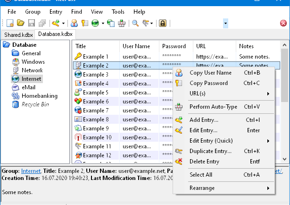This screenshot has width=290, height=205.
Task: Lock the workspace with padlock icon
Action: (163, 23)
